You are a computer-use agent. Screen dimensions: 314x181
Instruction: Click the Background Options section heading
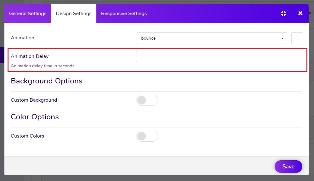[47, 81]
